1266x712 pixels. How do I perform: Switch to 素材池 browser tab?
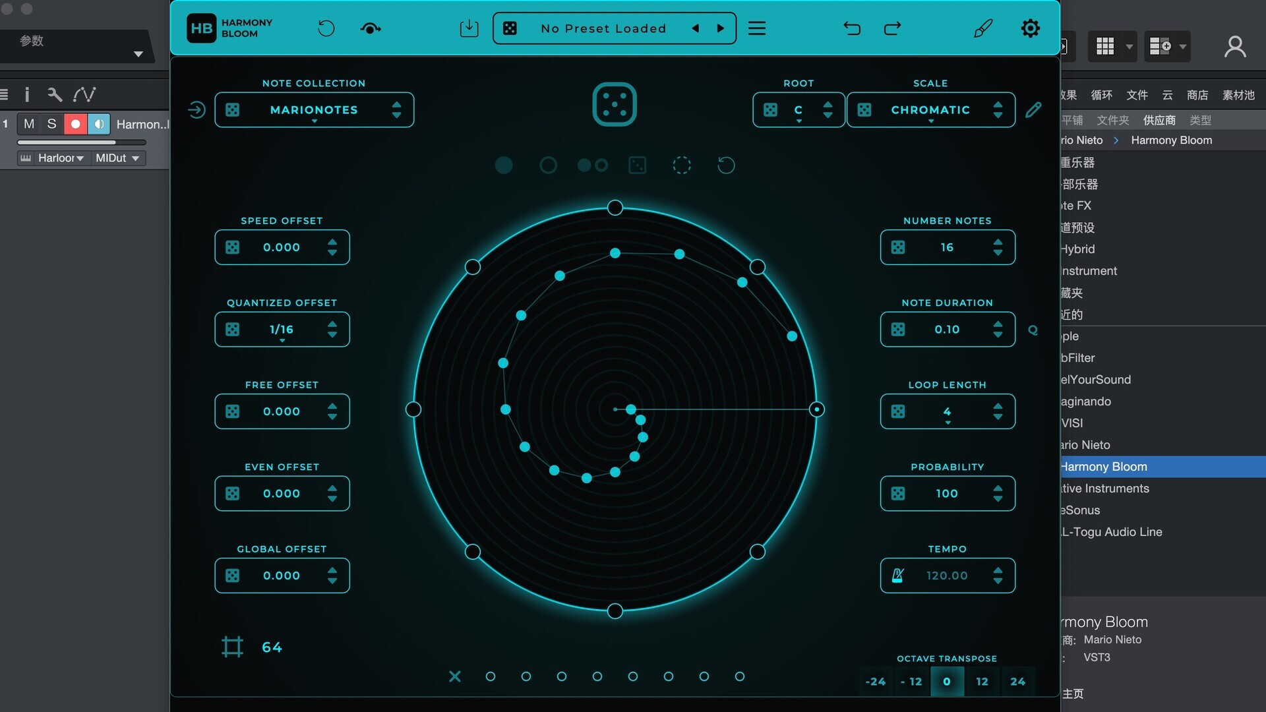1238,95
